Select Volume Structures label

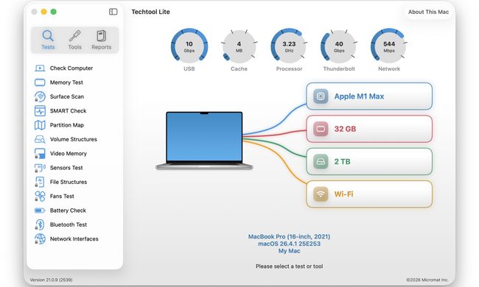point(73,139)
